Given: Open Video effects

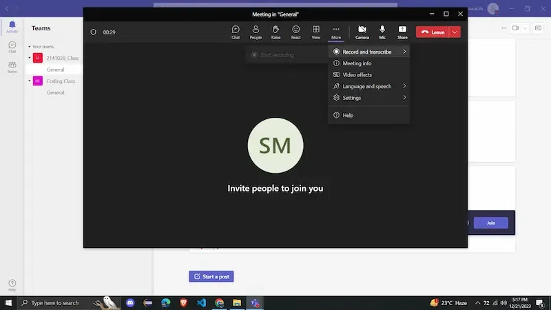Looking at the screenshot, I should coord(368,74).
